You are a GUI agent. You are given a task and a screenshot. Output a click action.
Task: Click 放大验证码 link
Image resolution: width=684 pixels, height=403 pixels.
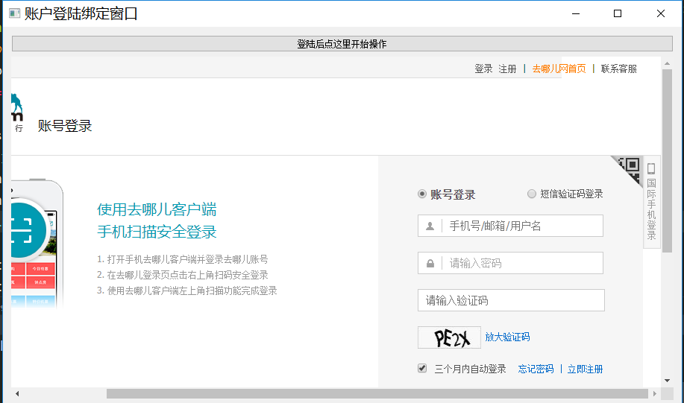pos(507,337)
